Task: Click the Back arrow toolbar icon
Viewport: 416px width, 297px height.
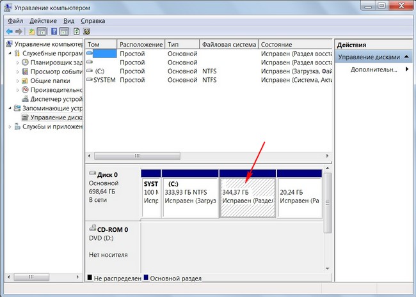Action: [x=10, y=31]
